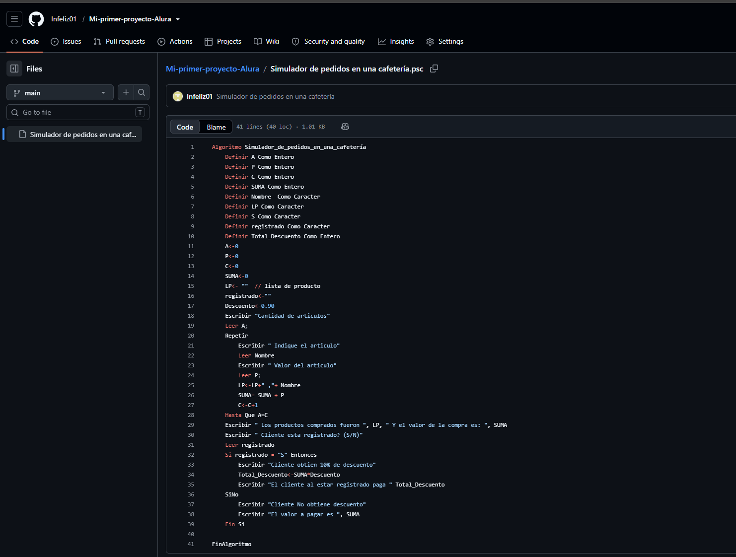736x557 pixels.
Task: Open the Actions tab
Action: coord(175,41)
